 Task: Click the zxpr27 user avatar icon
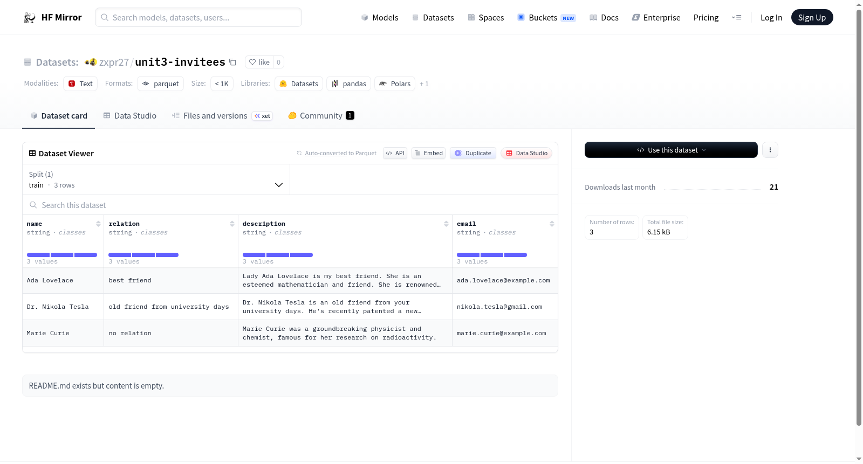point(91,62)
